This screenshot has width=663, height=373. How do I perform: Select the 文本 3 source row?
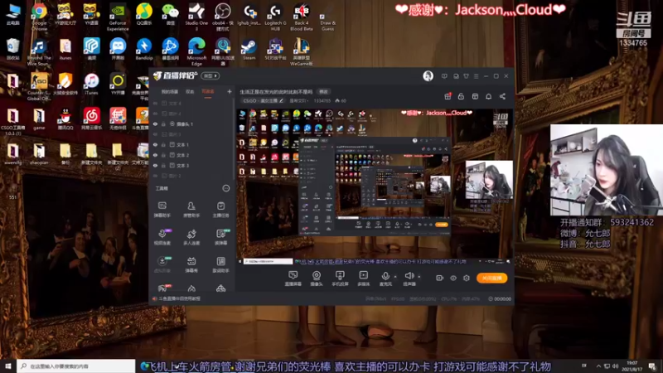pyautogui.click(x=192, y=165)
